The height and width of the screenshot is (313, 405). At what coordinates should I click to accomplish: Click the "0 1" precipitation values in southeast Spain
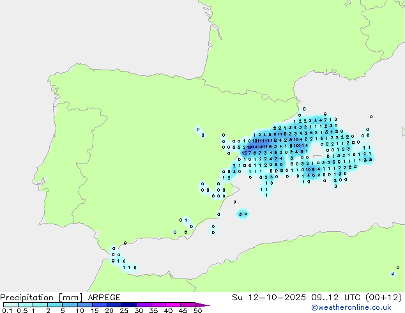[x=183, y=220]
